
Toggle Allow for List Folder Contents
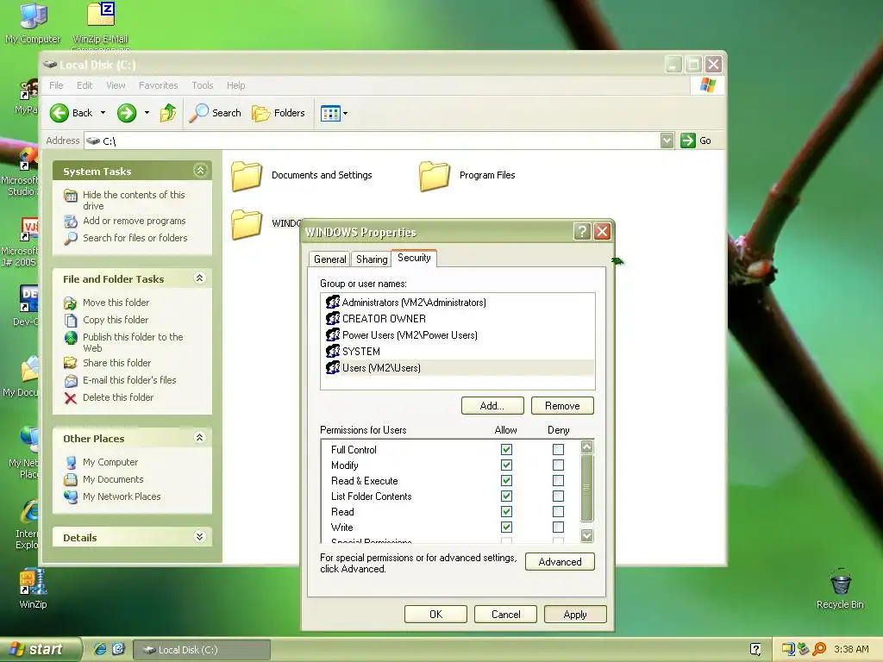point(506,496)
